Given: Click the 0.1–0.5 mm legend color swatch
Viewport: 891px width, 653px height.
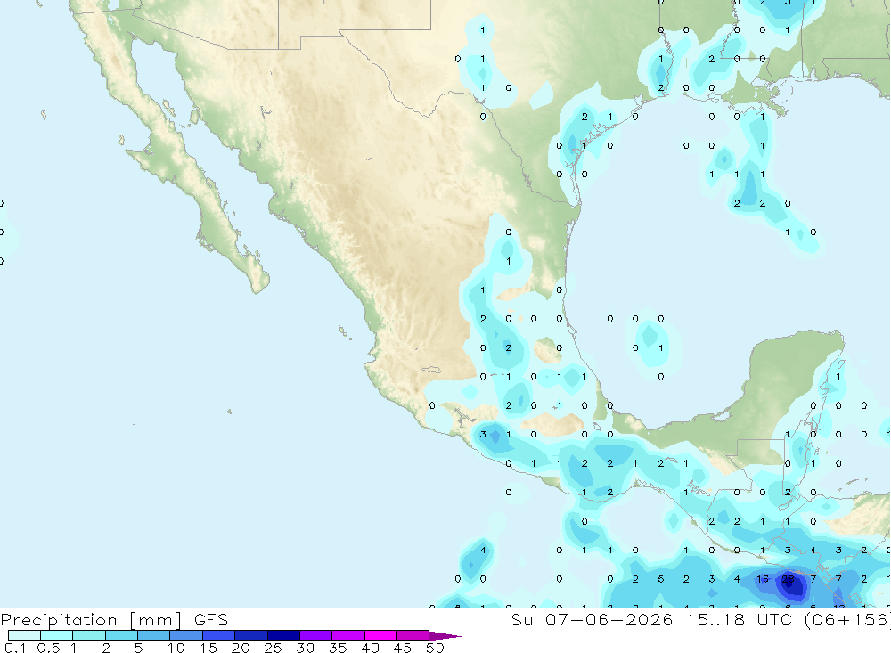Looking at the screenshot, I should click(24, 635).
